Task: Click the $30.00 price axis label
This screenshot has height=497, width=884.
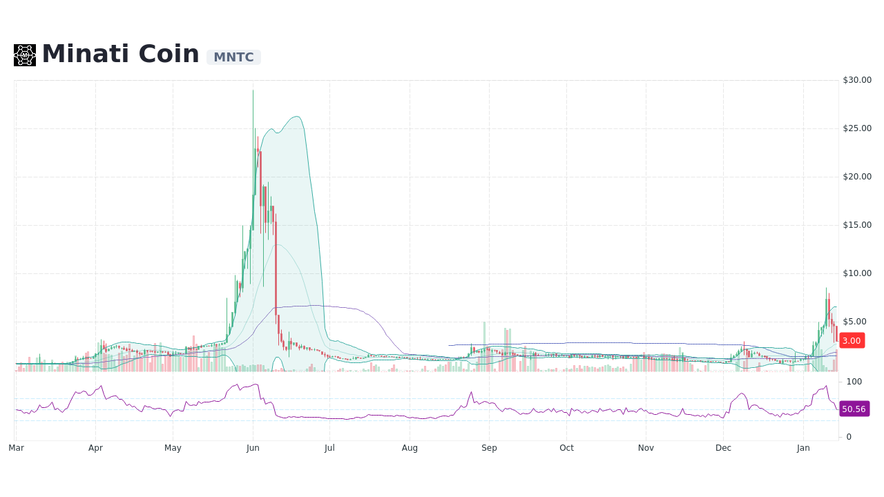Action: click(856, 79)
